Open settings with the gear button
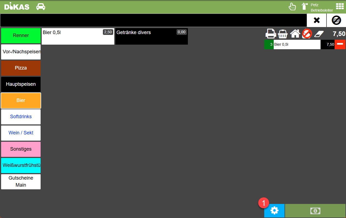This screenshot has height=218, width=346. click(x=274, y=210)
